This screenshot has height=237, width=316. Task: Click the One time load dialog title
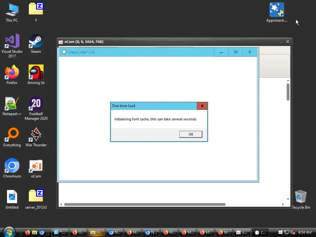[x=123, y=106]
